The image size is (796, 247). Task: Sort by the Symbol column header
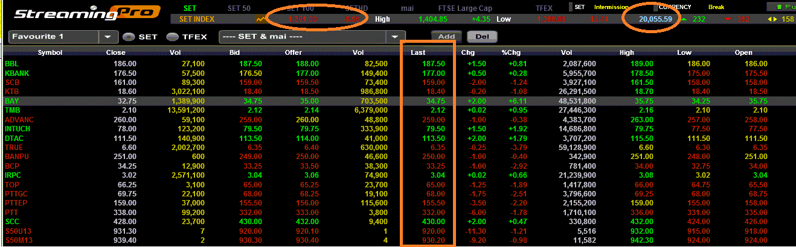50,52
